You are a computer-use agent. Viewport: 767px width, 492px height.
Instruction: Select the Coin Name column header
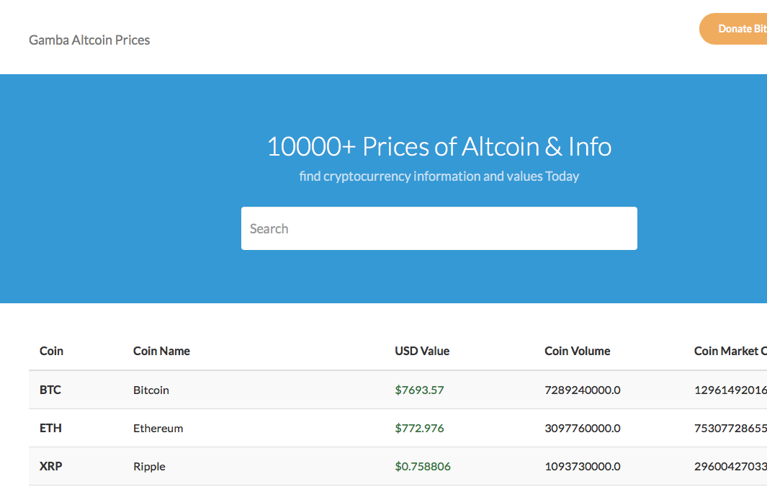161,351
